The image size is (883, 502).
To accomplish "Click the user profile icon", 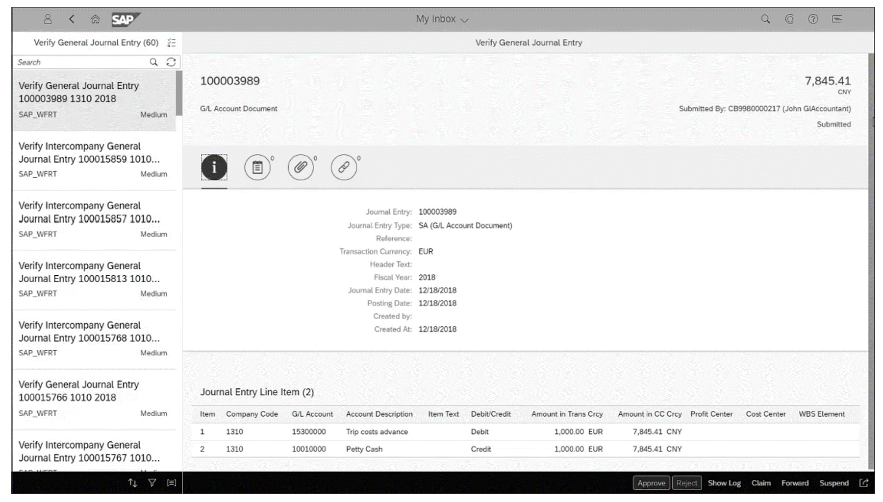I will (x=48, y=19).
